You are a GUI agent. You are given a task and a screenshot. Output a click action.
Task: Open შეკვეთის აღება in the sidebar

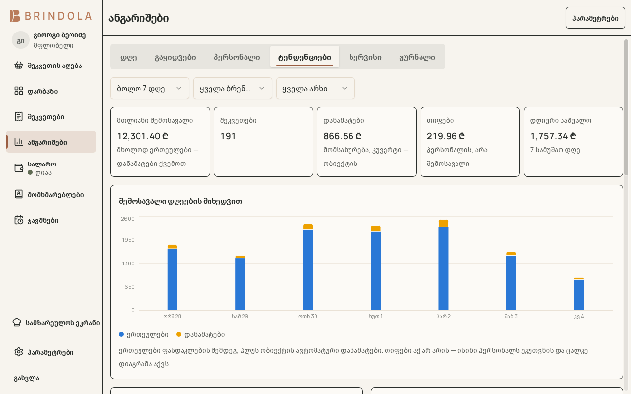tap(51, 66)
